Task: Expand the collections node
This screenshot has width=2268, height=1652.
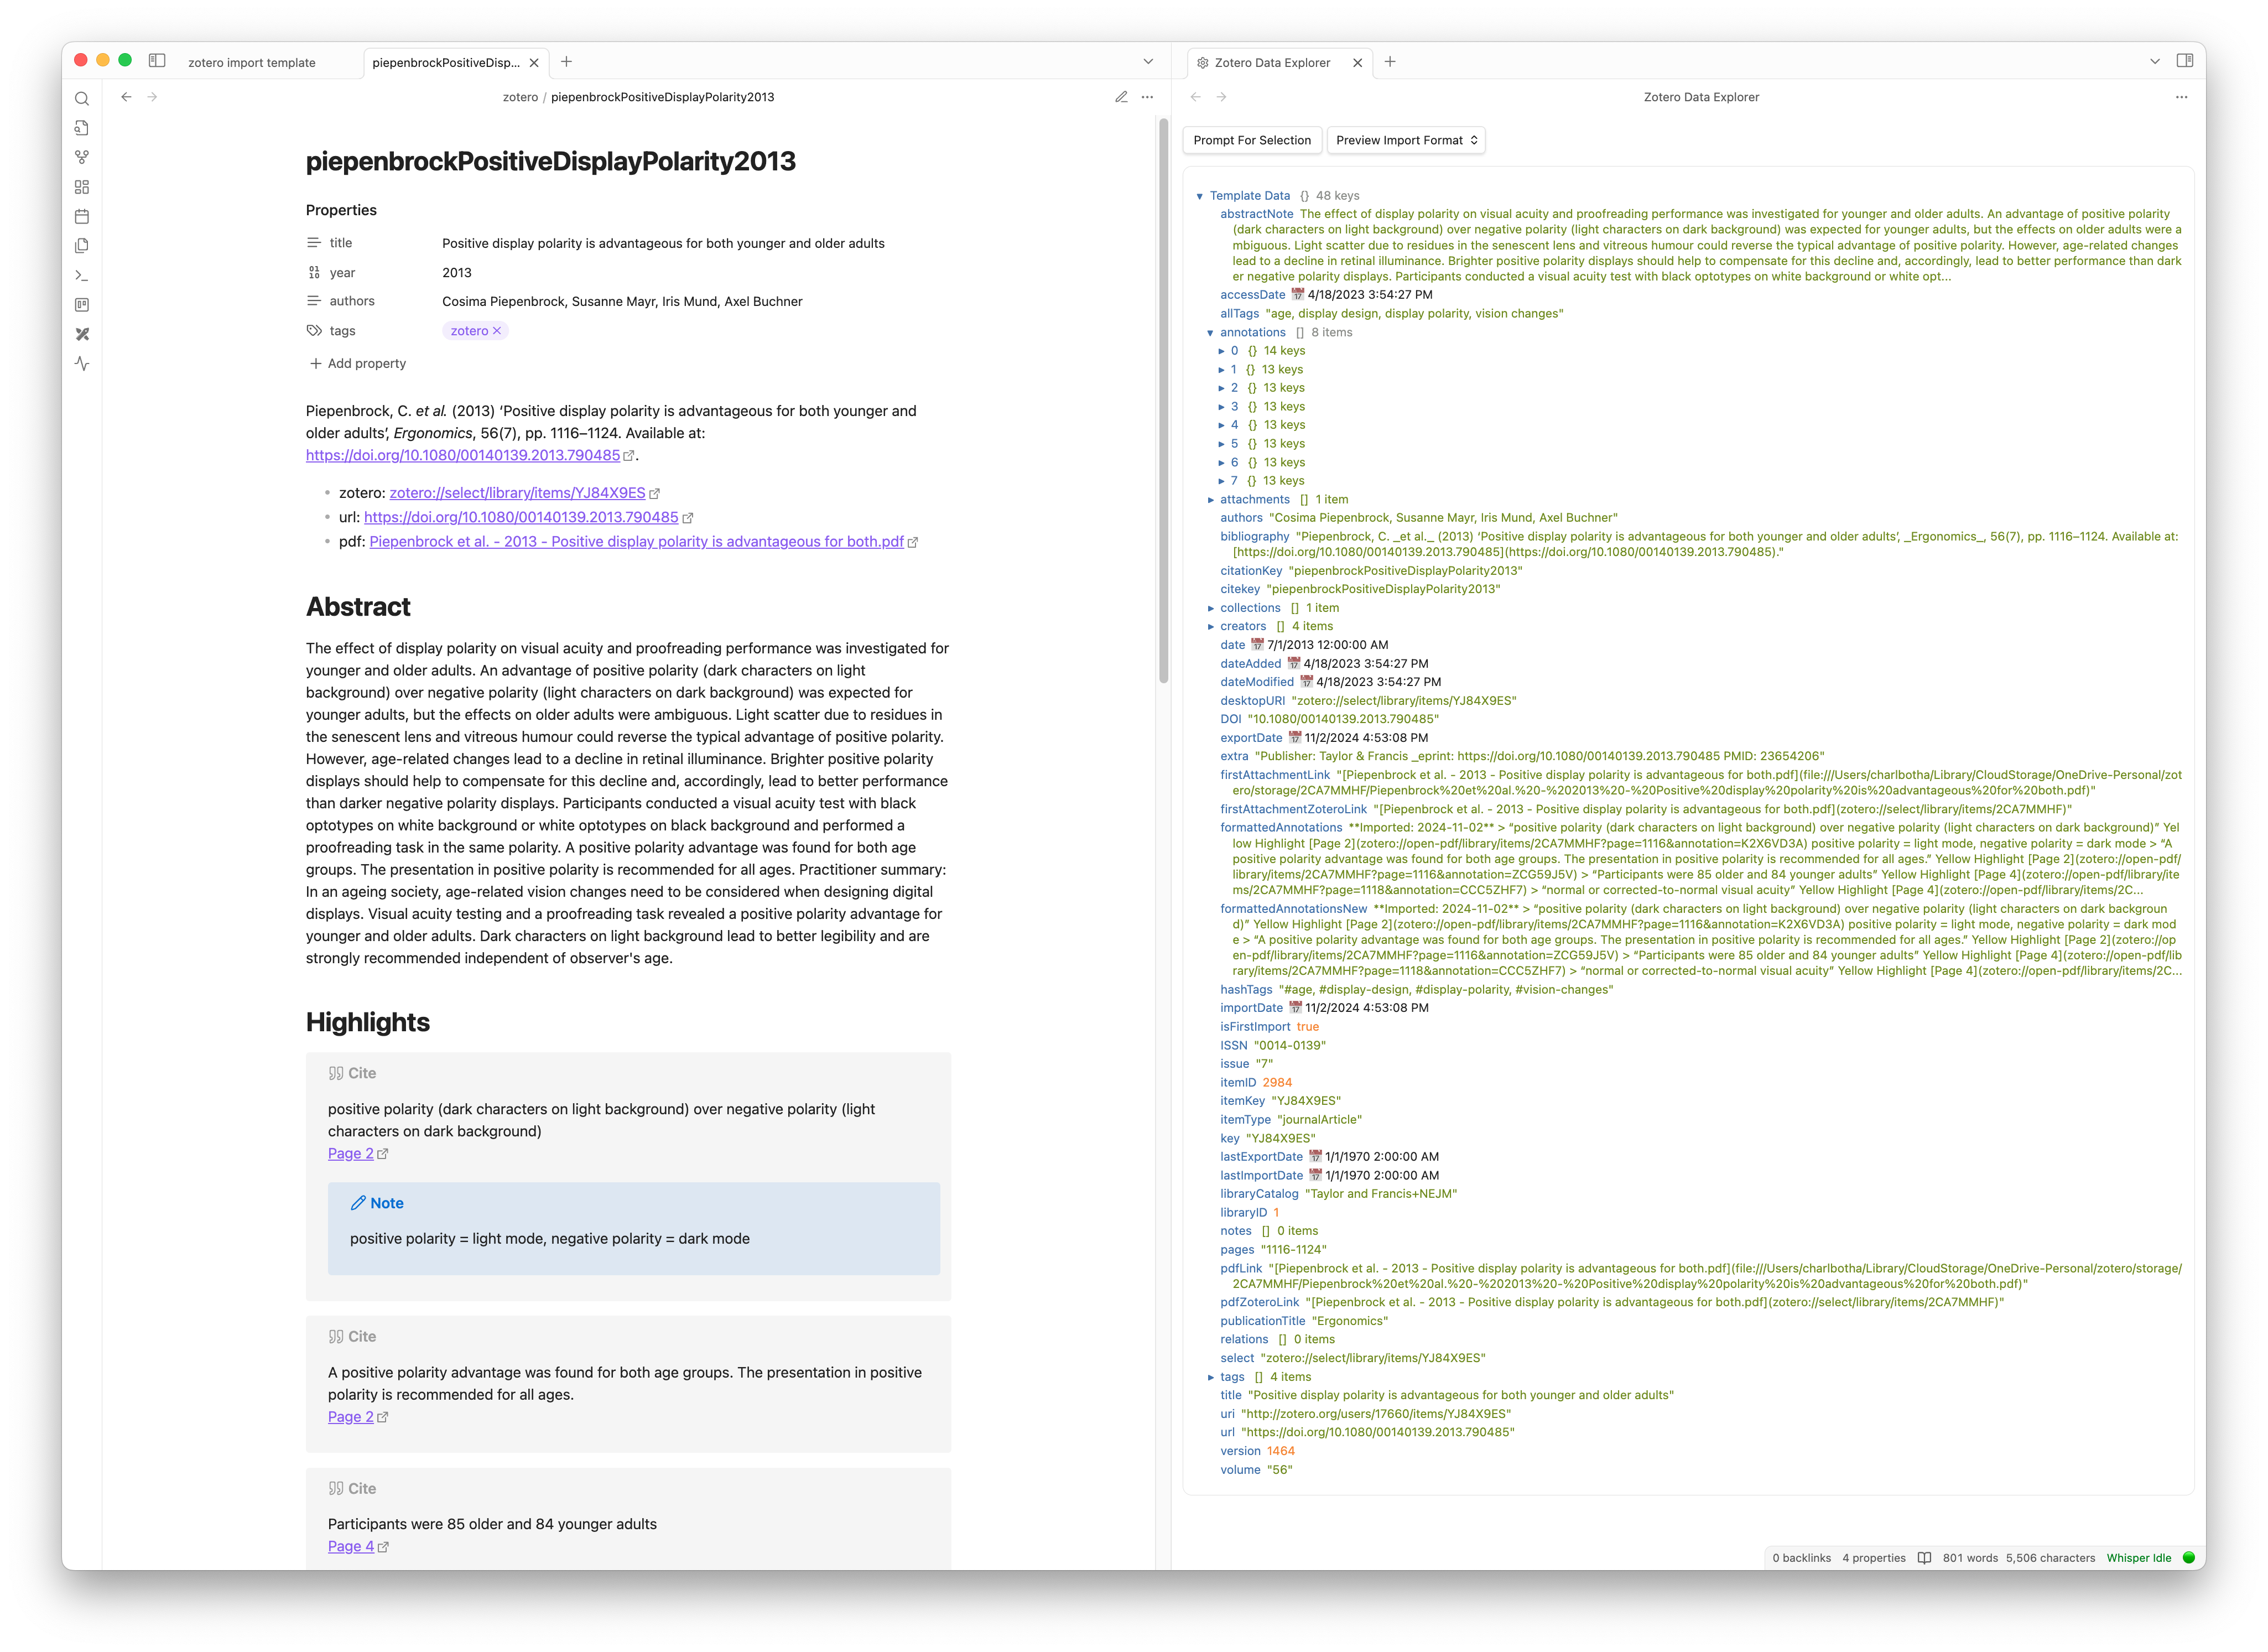Action: coord(1210,608)
